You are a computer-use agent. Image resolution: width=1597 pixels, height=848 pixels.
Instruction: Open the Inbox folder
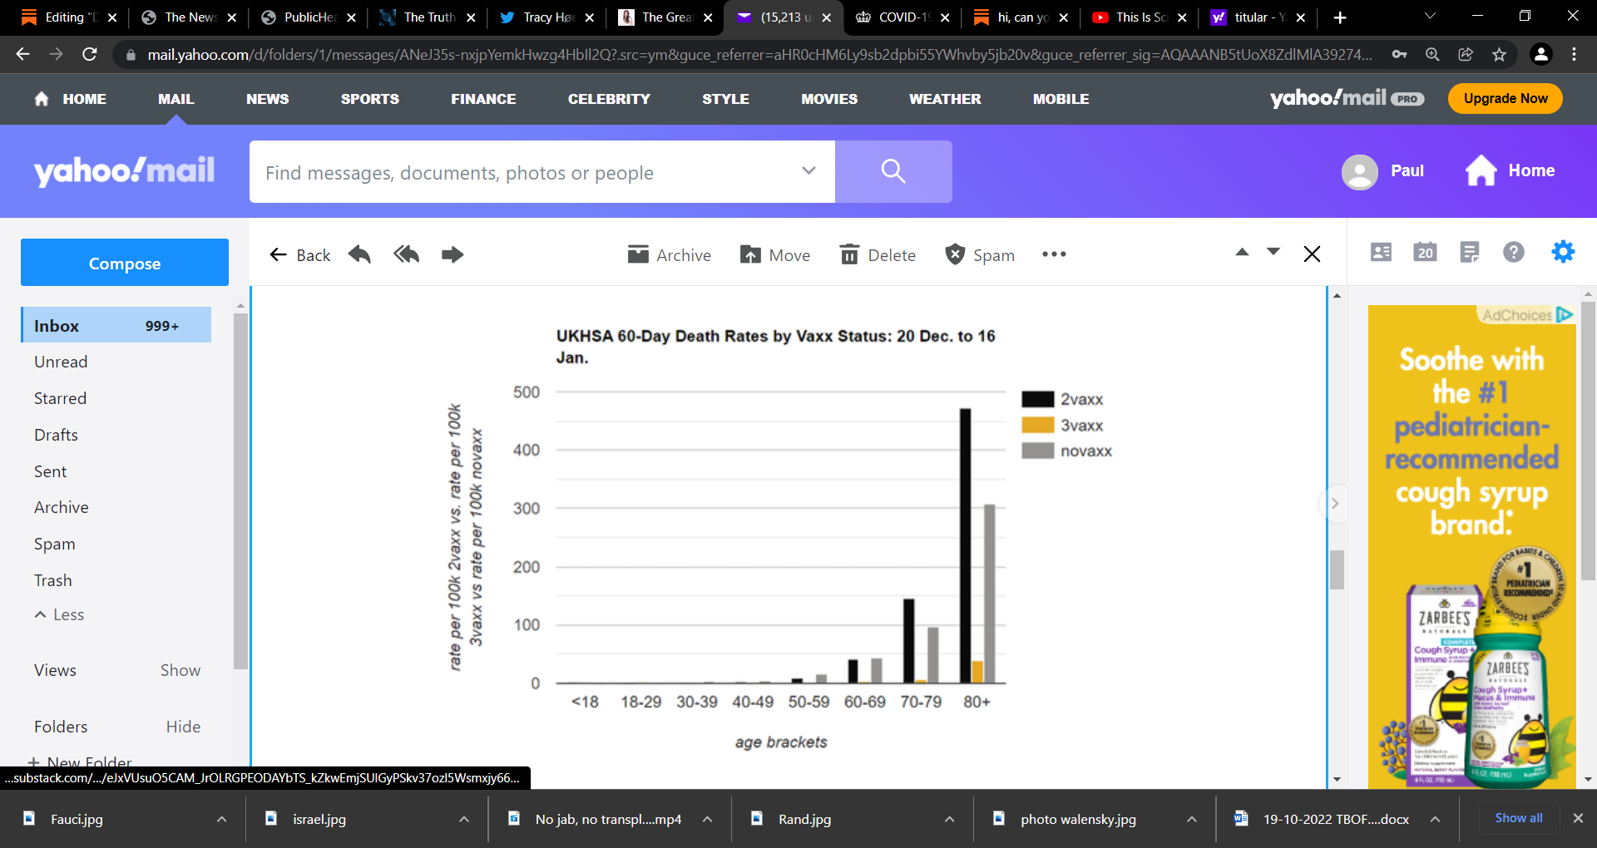coord(116,325)
